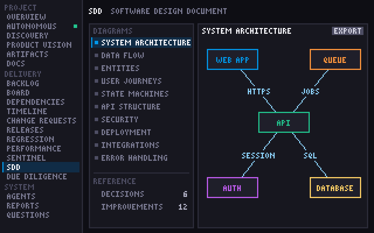374x233 pixels.
Task: Click the HTTPS connection label
Action: 259,92
